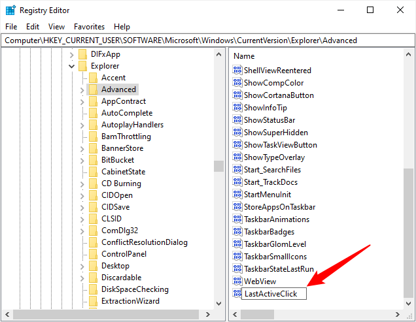Open the Edit menu
The image size is (416, 322).
33,27
